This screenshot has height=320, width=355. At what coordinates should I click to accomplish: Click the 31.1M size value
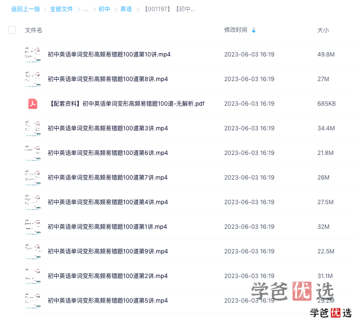click(325, 276)
